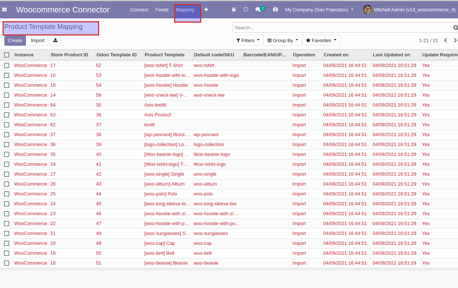458x288 pixels.
Task: Click Odoo Template ID 47 cell
Action: 99,224
